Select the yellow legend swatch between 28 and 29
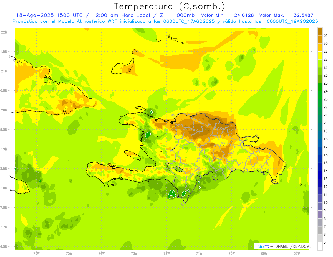 pyautogui.click(x=320, y=55)
